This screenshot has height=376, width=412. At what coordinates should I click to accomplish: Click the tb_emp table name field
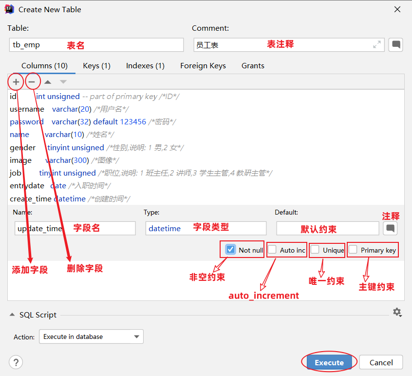(x=96, y=45)
